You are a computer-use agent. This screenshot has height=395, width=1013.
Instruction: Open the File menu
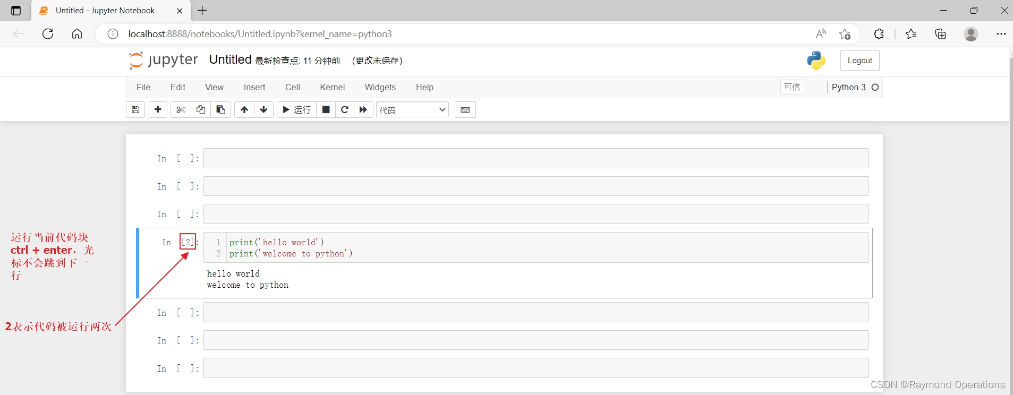tap(143, 87)
